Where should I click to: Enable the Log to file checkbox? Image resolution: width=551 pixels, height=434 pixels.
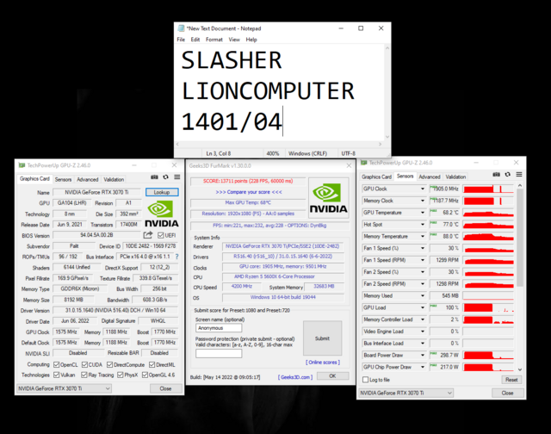(x=365, y=379)
